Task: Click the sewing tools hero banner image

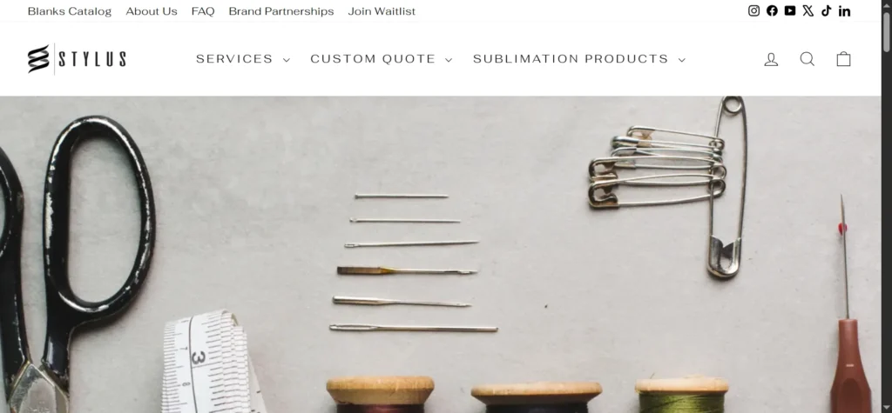Action: click(440, 255)
